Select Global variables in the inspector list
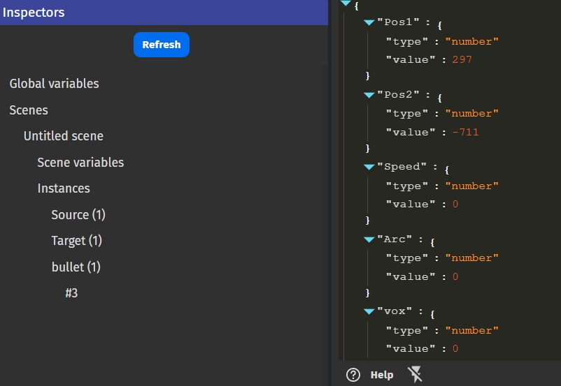This screenshot has height=386, width=561. pyautogui.click(x=54, y=84)
